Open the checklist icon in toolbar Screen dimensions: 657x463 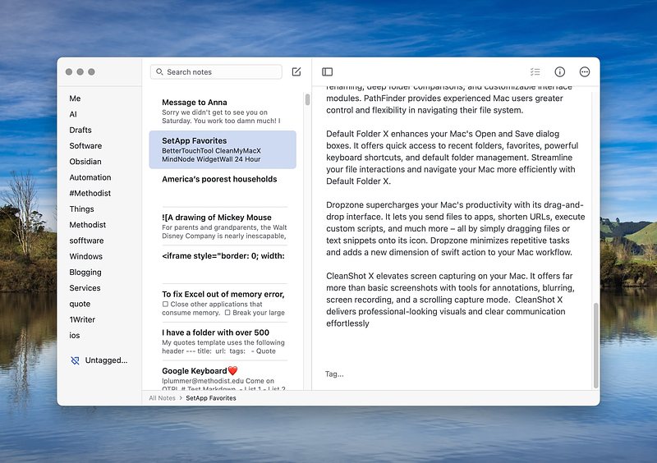pos(535,71)
